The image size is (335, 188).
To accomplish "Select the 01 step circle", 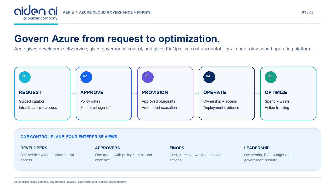I will coord(25,77).
